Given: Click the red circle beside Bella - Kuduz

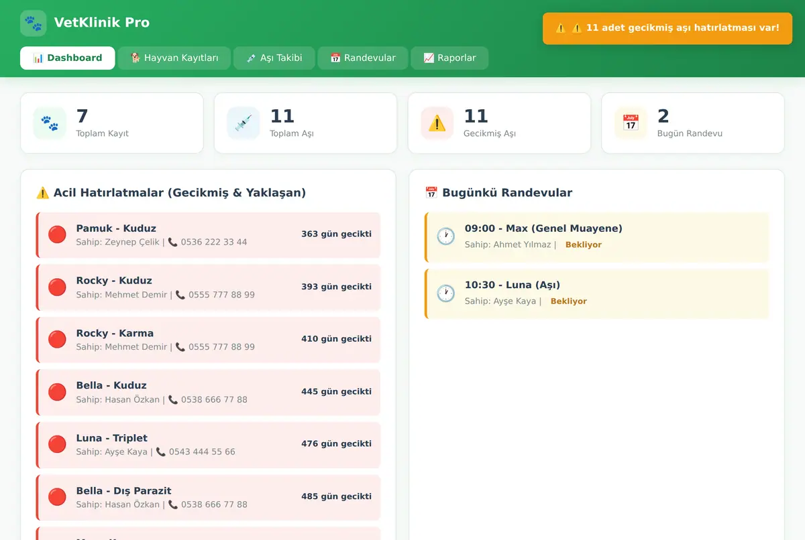Looking at the screenshot, I should [x=57, y=392].
